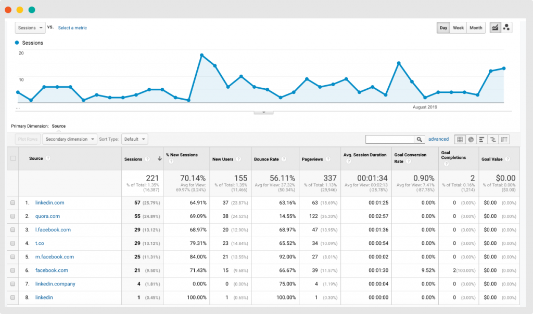Tick the select-all checkbox in table header

point(13,159)
